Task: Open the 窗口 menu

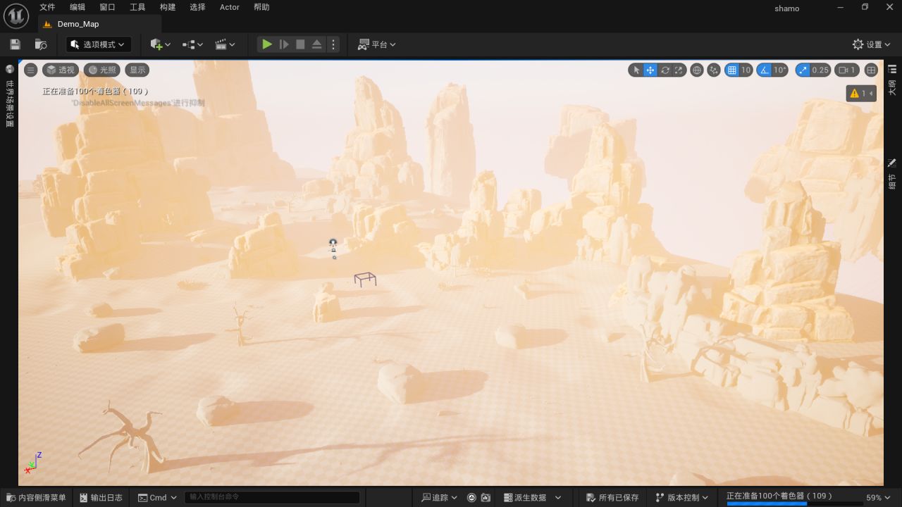Action: (107, 7)
